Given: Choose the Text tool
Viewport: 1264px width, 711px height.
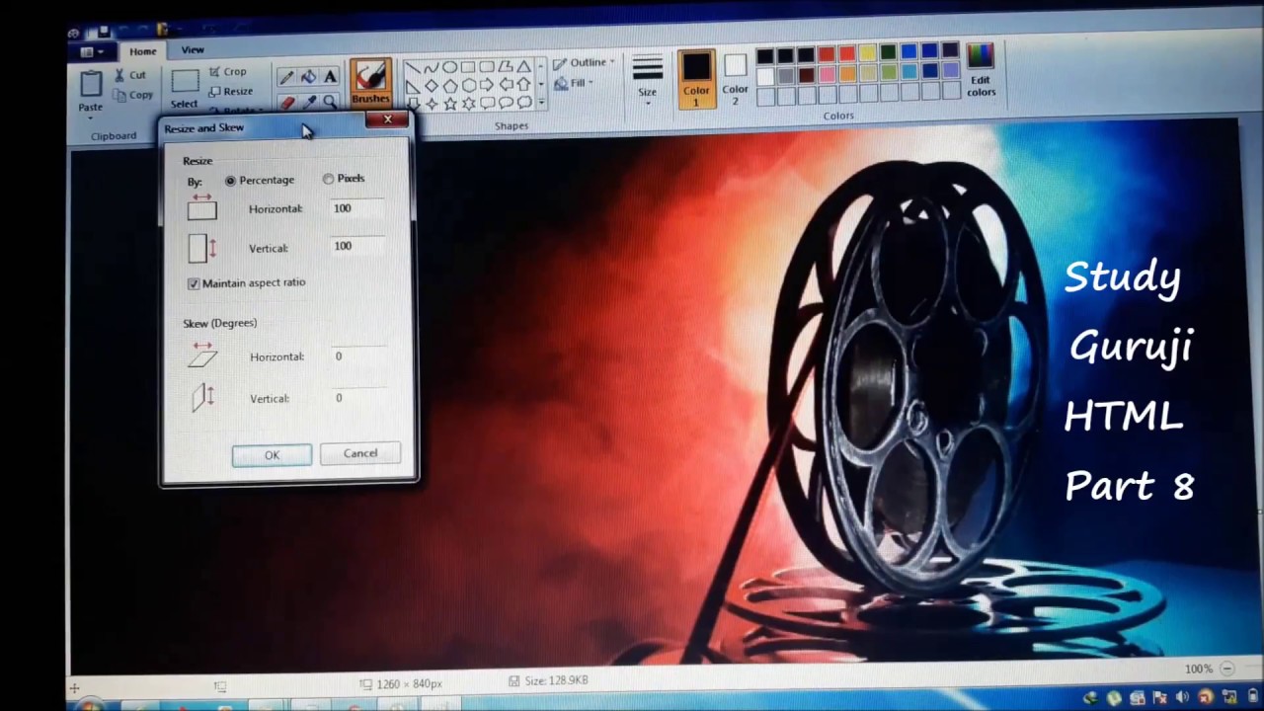Looking at the screenshot, I should click(330, 77).
